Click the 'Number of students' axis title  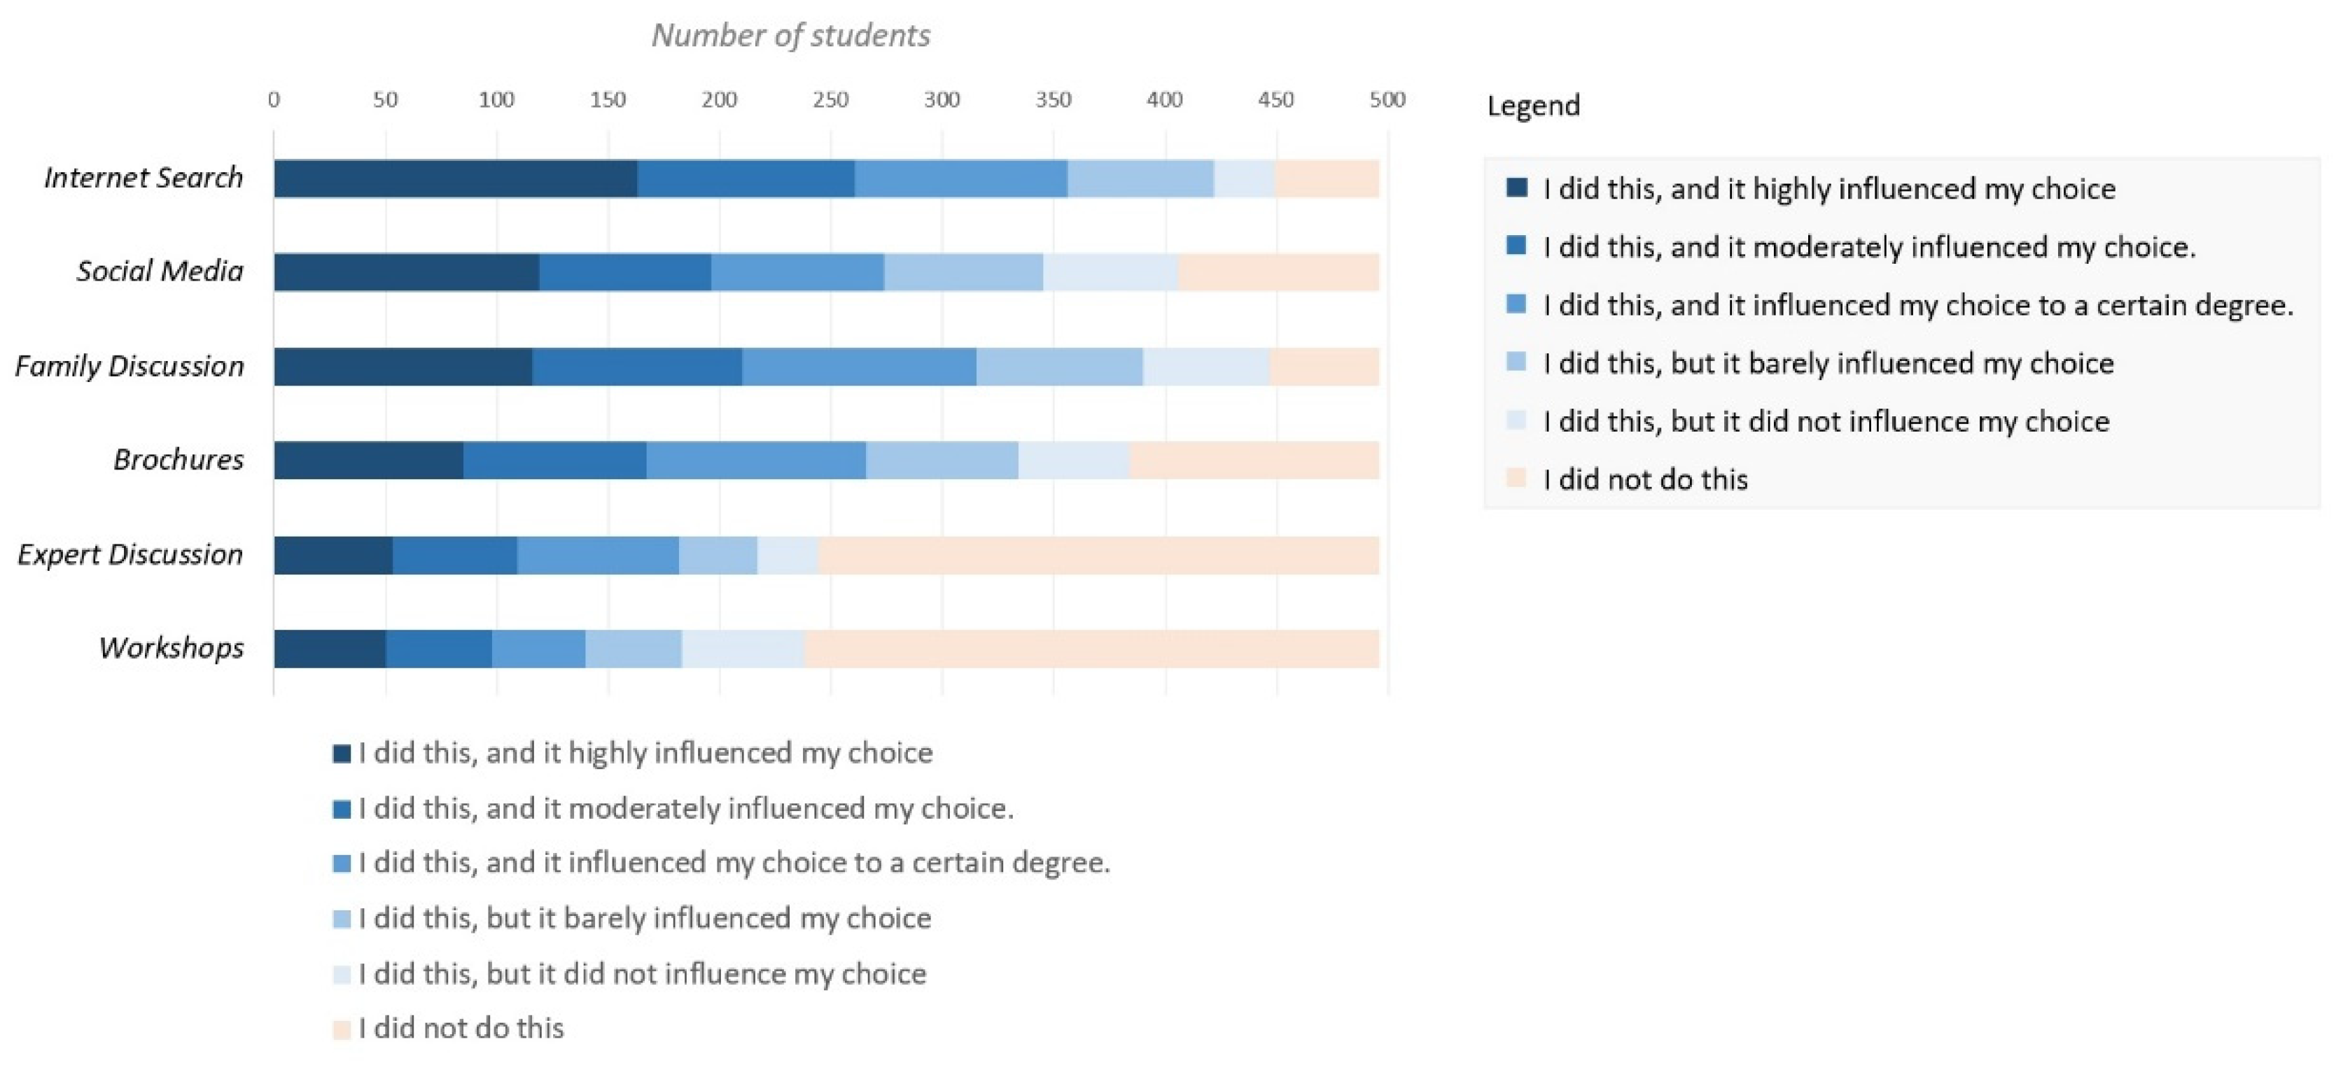(791, 36)
